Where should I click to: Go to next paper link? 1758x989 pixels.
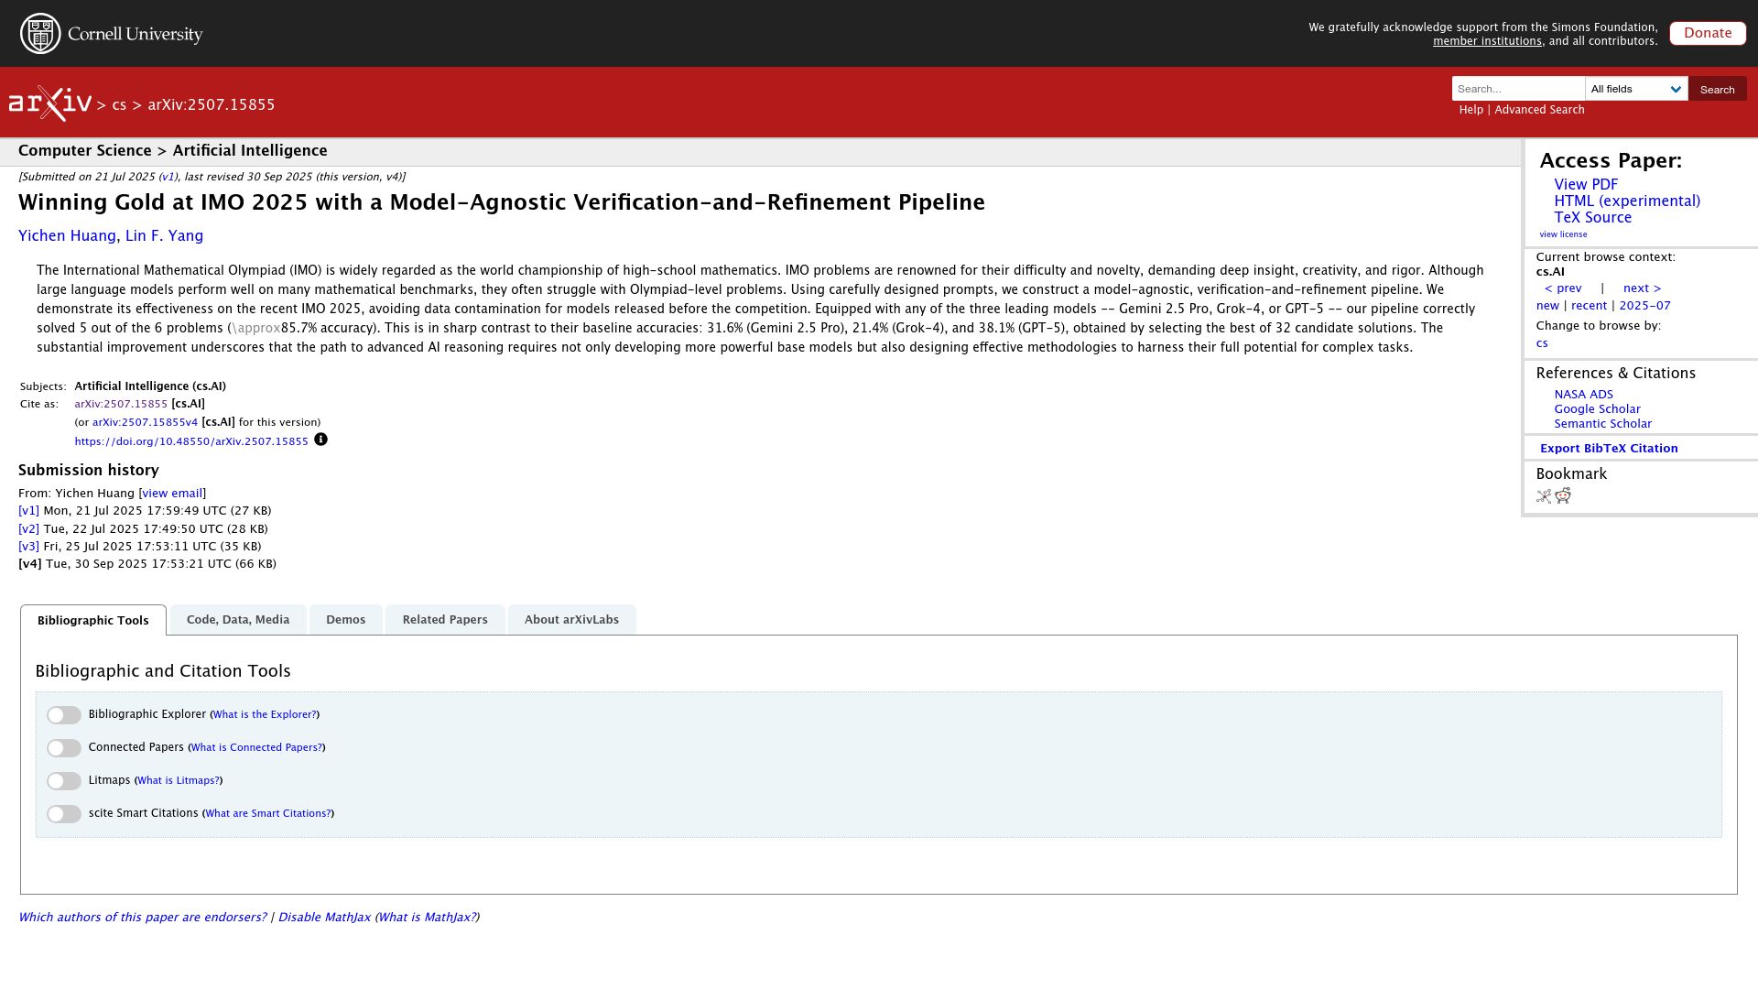(1642, 288)
